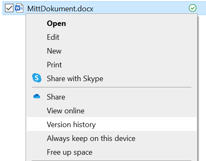Choose Open from the context menu
206x161 pixels.
(112, 23)
